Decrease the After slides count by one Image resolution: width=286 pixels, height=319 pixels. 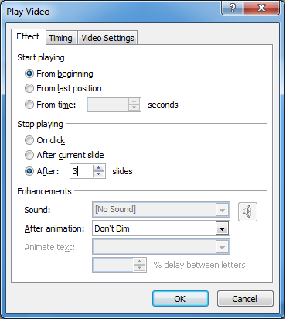(98, 174)
